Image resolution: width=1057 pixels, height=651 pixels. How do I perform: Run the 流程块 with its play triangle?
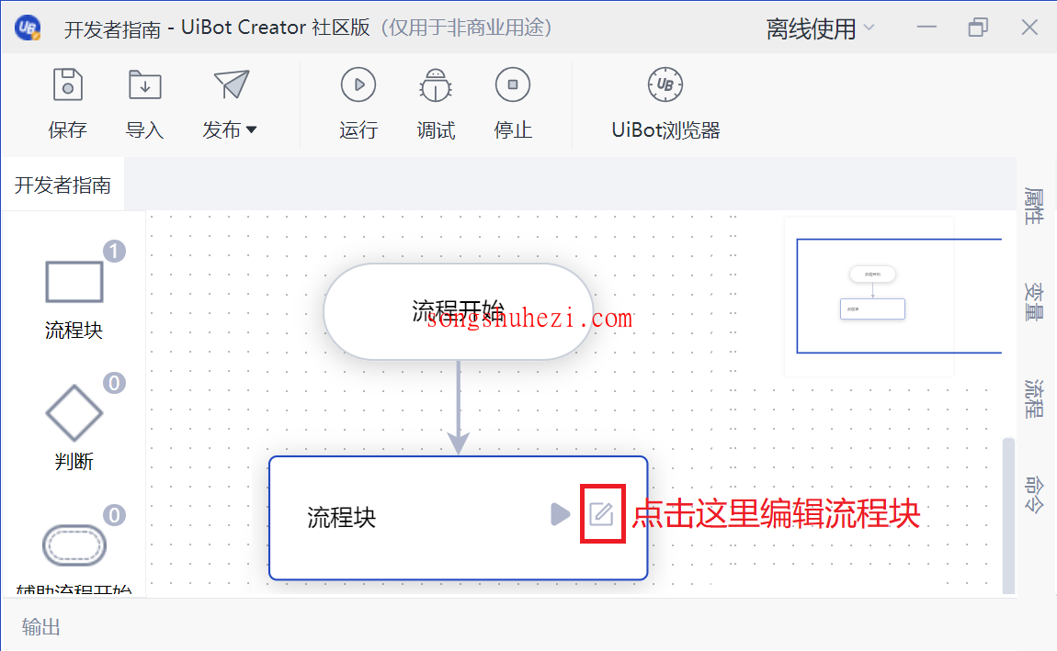(x=560, y=514)
